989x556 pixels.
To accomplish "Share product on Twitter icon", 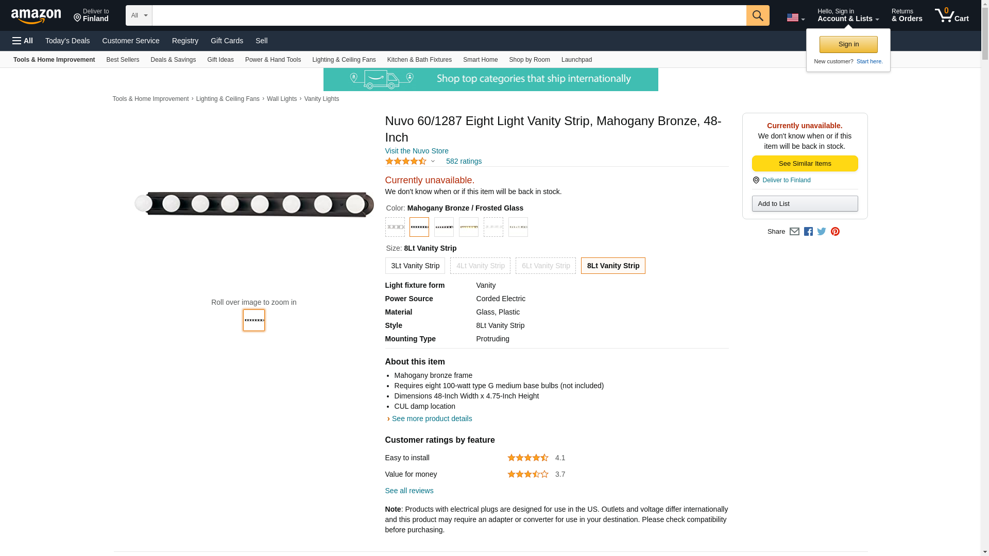I will [822, 232].
